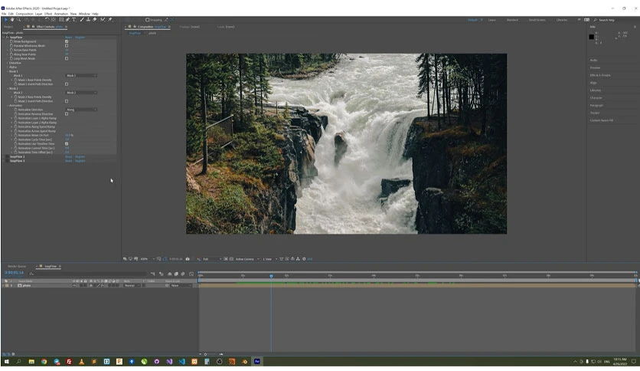Select the Default workspace
This screenshot has width=640, height=371.
coord(472,20)
